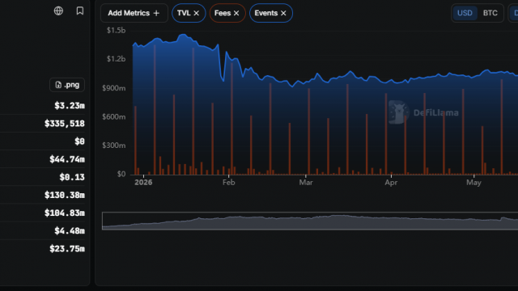Click the $900m y-axis label

click(x=113, y=88)
